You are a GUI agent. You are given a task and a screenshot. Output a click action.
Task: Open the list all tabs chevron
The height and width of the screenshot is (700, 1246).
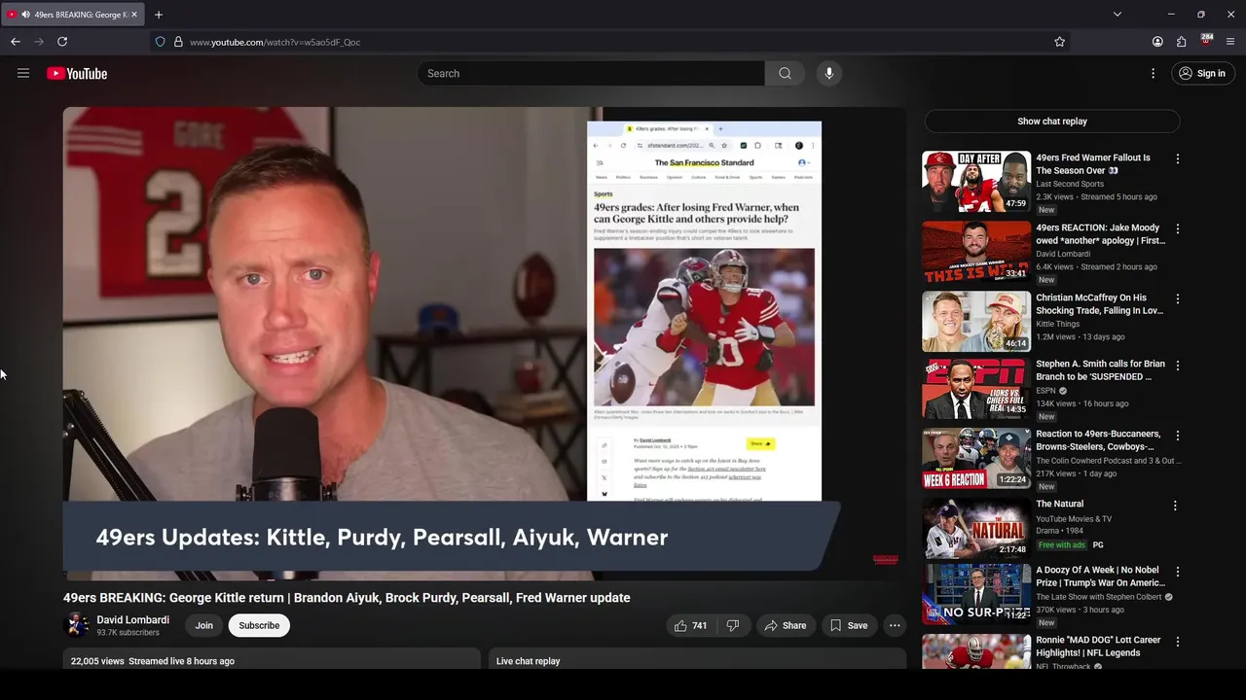pyautogui.click(x=1118, y=15)
